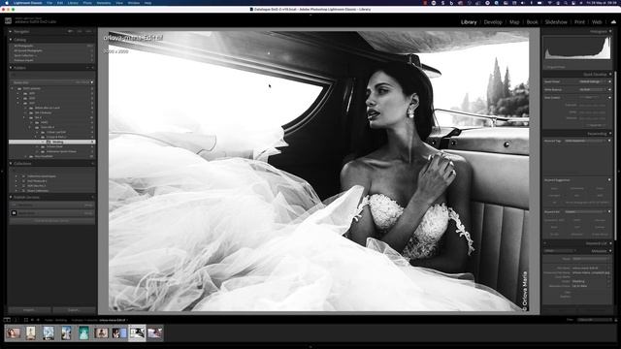621x349 pixels.
Task: Collapse the Collections panel
Action: pos(11,164)
